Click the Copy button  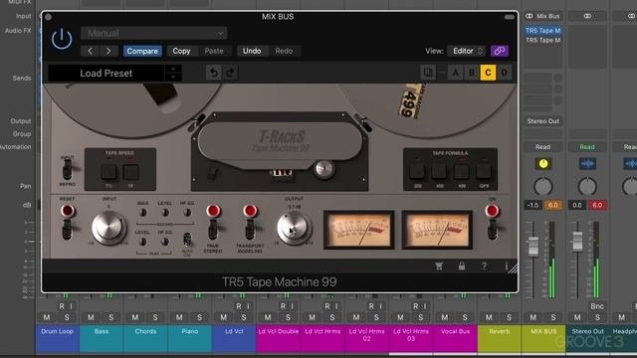(x=181, y=51)
